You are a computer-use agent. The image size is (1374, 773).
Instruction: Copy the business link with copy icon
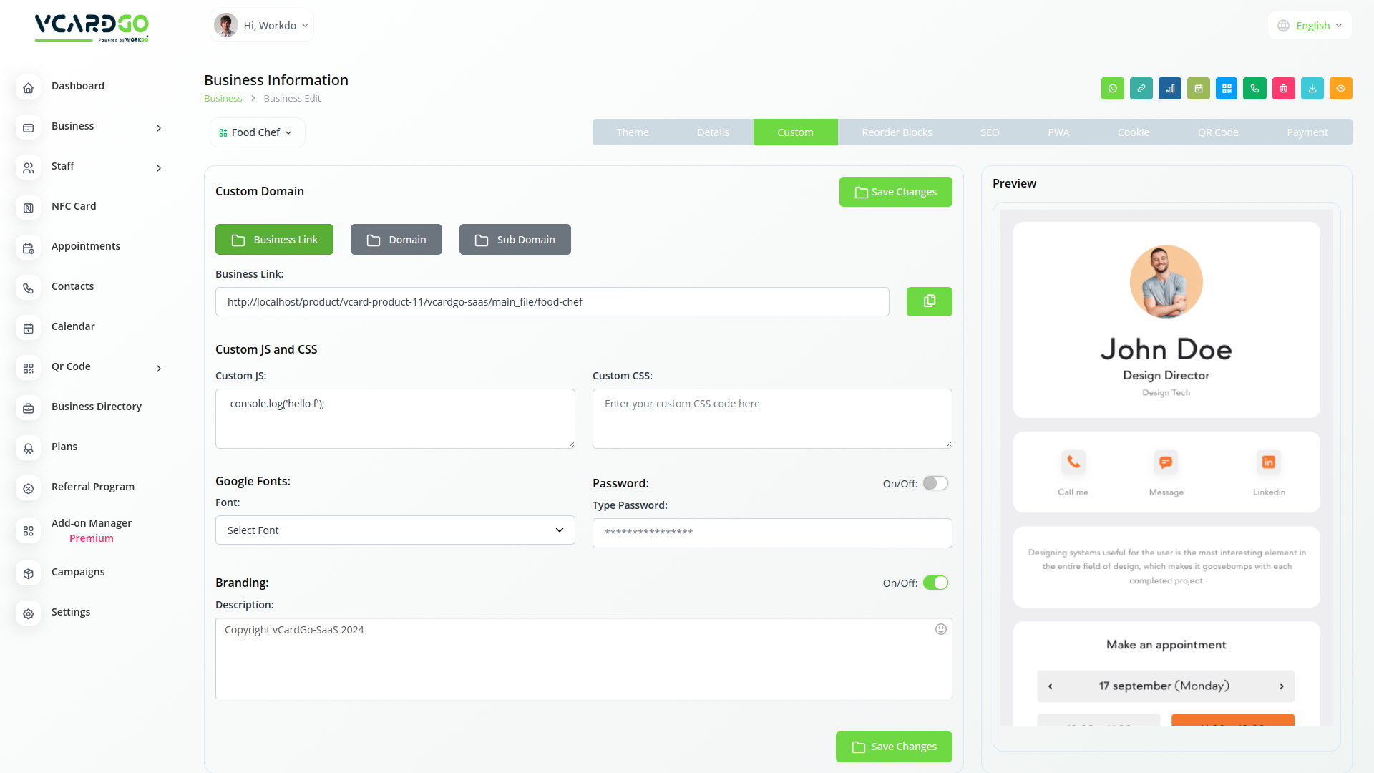click(x=929, y=301)
